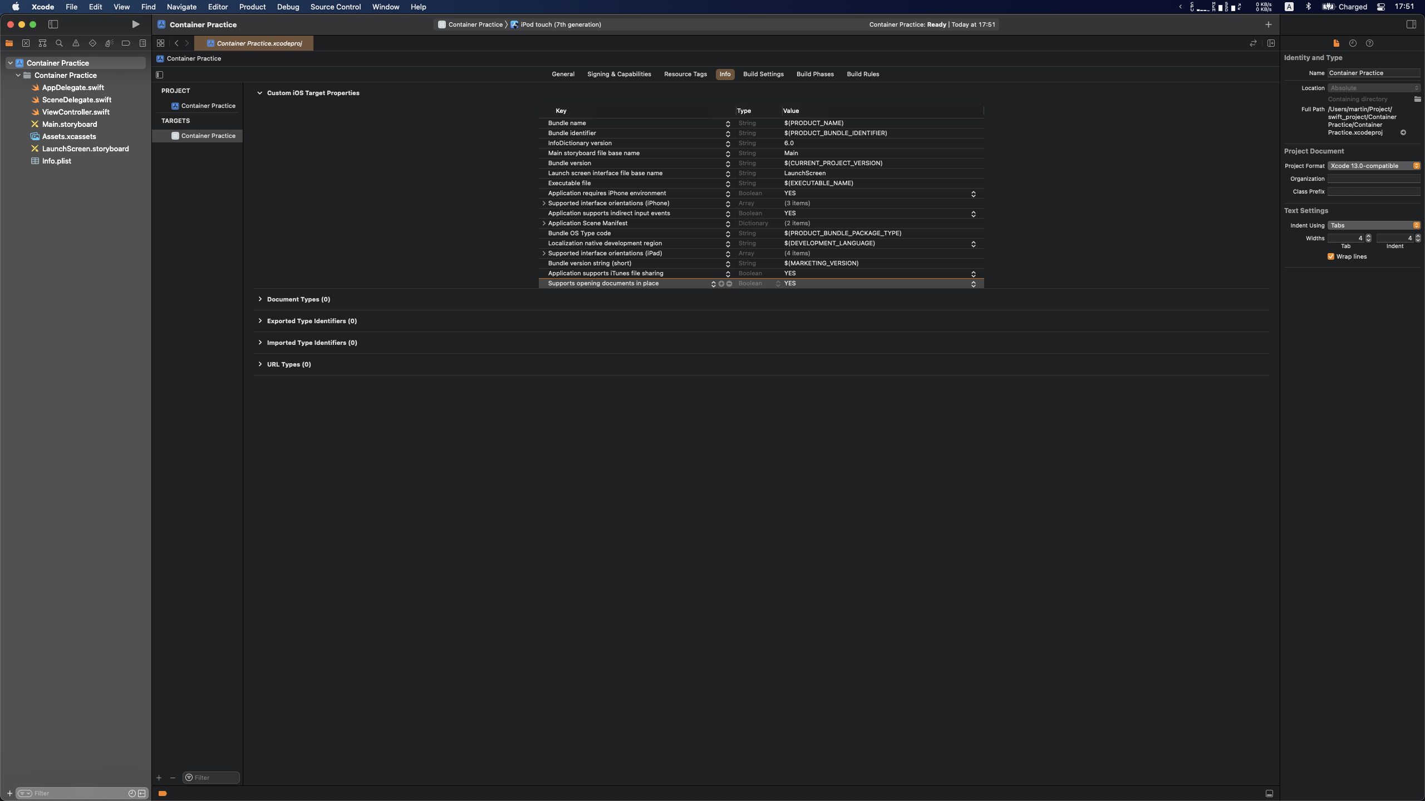Expand Application Scene Manifest row

pos(544,224)
